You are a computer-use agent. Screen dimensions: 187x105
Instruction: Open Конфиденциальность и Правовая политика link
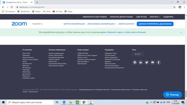coord(94,90)
